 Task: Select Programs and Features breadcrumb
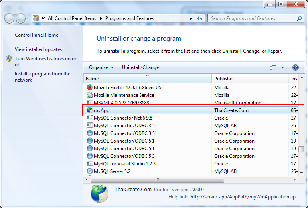pos(130,18)
